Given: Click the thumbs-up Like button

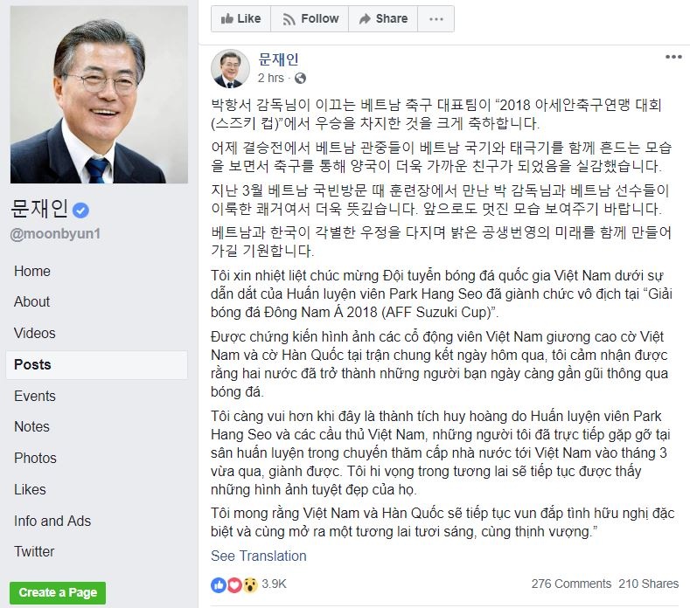Looking at the screenshot, I should tap(240, 19).
